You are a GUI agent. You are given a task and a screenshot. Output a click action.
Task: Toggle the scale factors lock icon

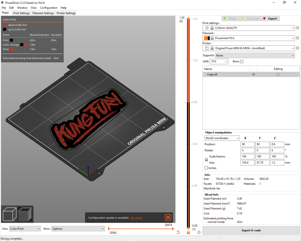point(206,159)
